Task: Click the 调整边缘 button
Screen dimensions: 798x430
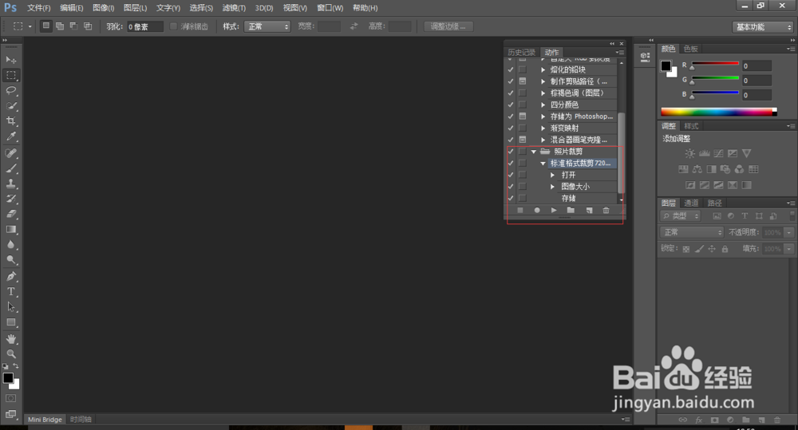Action: pos(448,26)
